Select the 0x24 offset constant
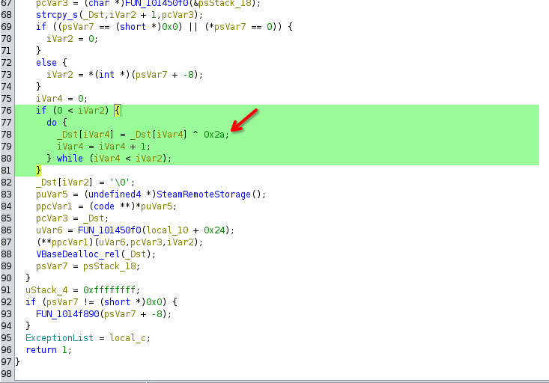 (214, 230)
